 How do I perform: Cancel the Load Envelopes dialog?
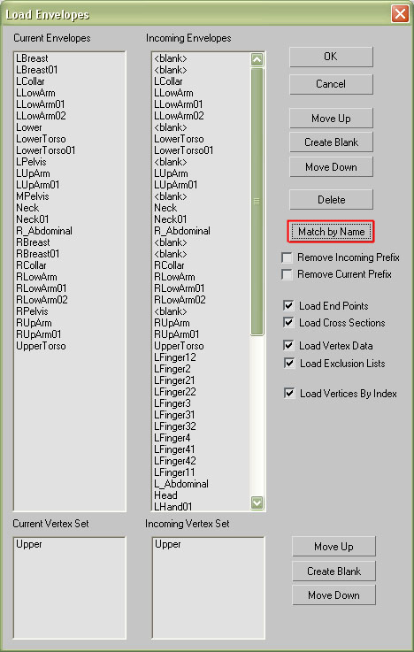click(331, 84)
